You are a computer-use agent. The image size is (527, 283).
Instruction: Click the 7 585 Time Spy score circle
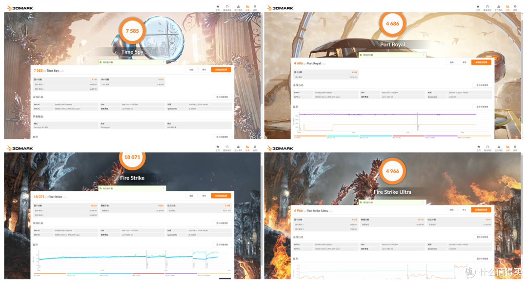[132, 31]
